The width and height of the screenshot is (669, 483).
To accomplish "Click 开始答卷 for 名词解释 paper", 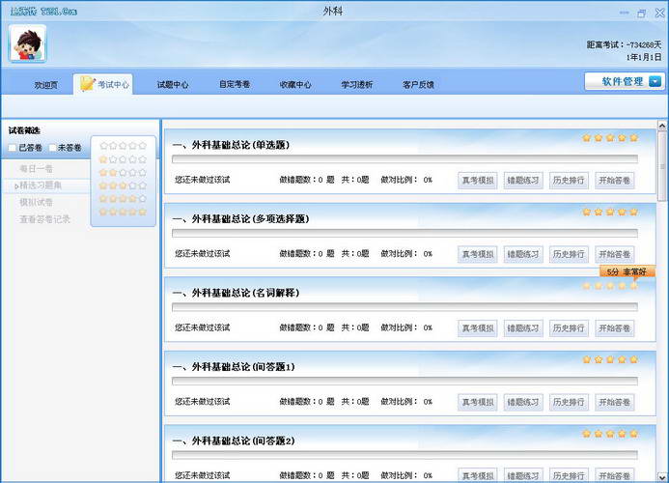I will pyautogui.click(x=614, y=328).
